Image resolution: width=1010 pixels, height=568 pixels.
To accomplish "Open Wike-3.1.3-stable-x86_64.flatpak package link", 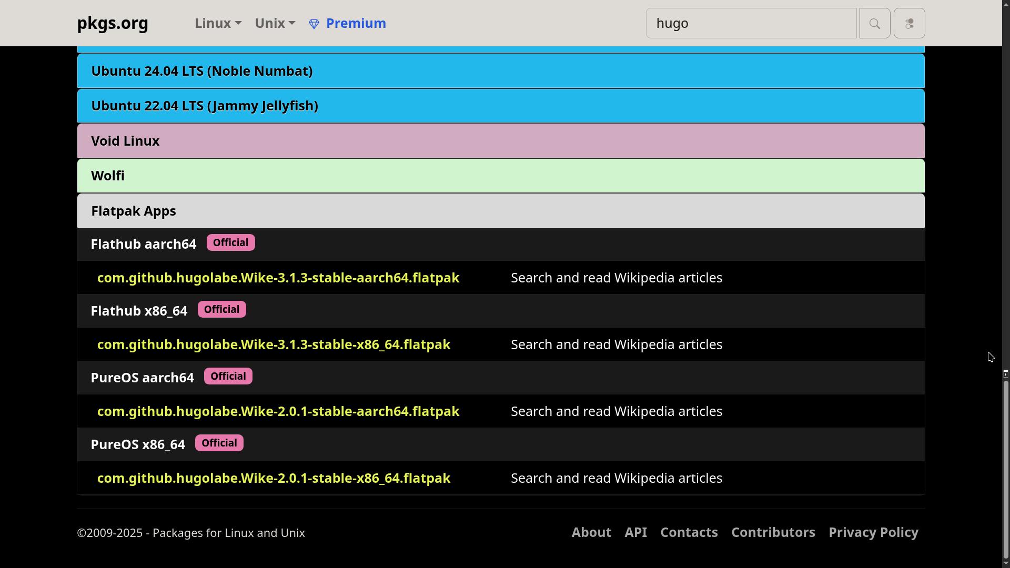I will tap(274, 344).
